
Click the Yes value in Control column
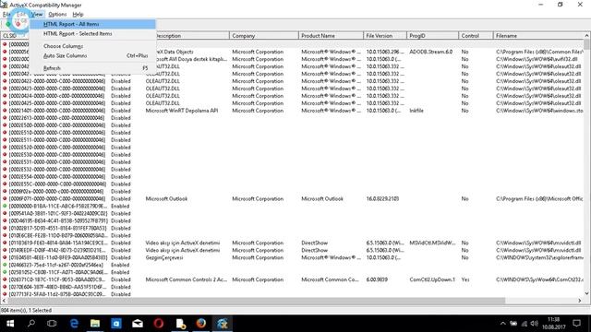click(x=465, y=279)
